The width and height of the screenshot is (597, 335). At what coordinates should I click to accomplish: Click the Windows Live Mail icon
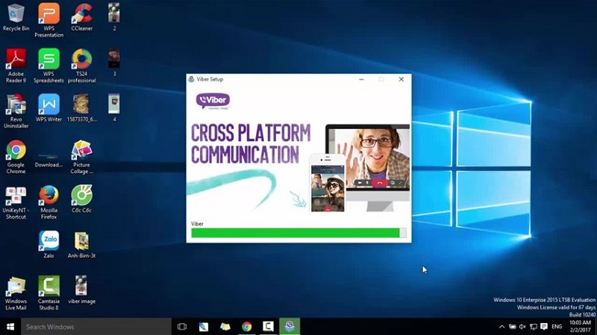coord(16,286)
